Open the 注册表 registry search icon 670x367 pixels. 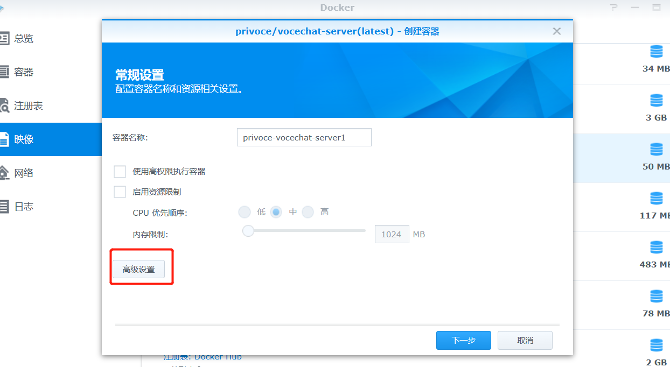4,105
